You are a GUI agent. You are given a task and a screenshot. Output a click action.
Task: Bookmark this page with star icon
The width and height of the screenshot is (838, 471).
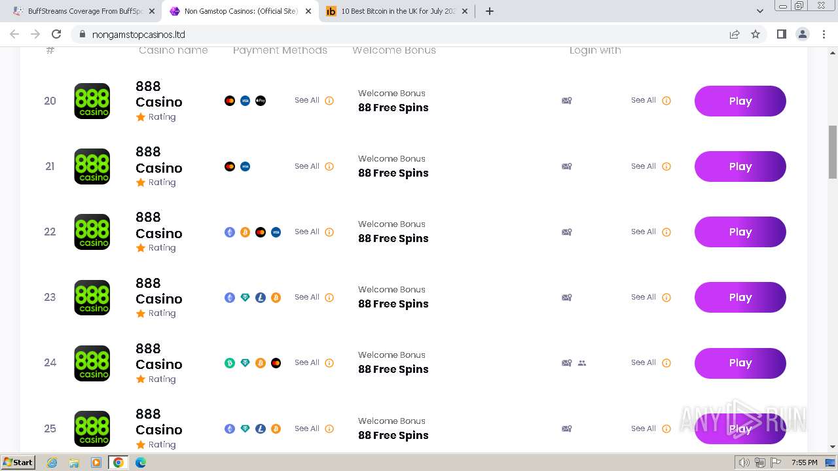[x=756, y=34]
